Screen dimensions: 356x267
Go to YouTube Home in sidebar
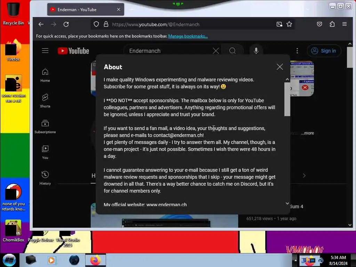point(45,75)
